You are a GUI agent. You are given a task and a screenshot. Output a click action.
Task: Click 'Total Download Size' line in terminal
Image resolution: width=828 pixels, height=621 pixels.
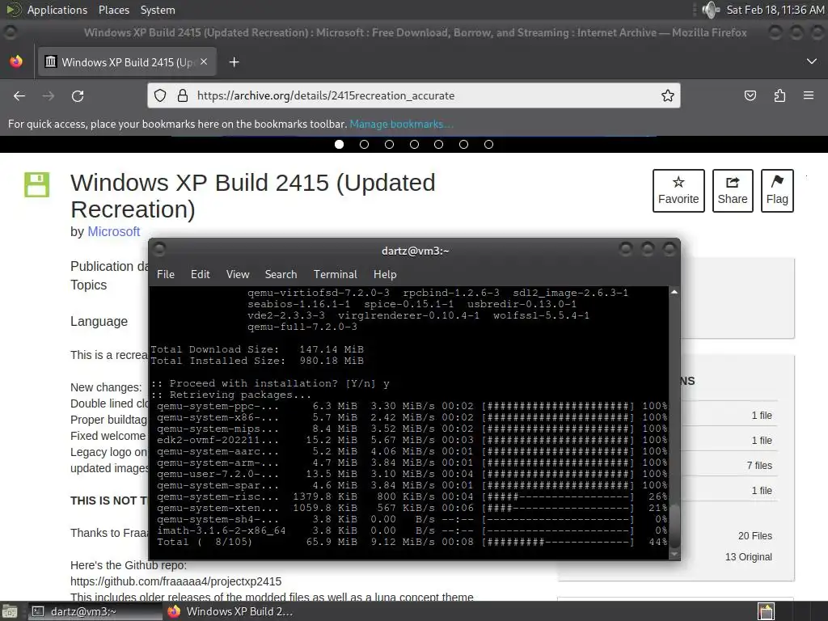coord(257,349)
